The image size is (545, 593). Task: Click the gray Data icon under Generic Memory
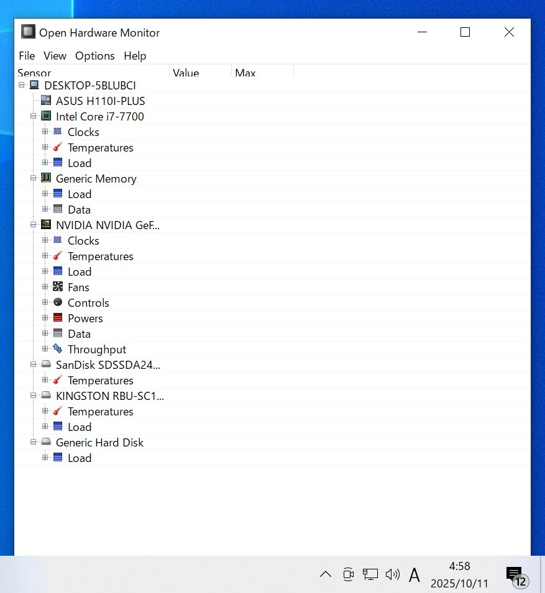[58, 209]
